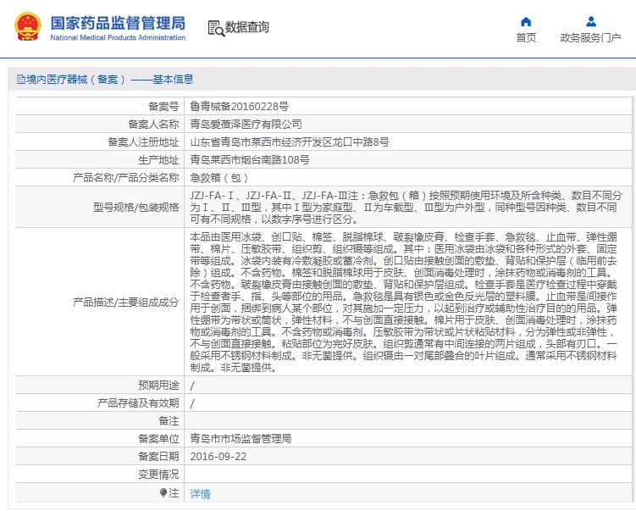This screenshot has width=636, height=511.
Task: Click the 型号规格/包装规格 row label
Action: click(x=136, y=207)
